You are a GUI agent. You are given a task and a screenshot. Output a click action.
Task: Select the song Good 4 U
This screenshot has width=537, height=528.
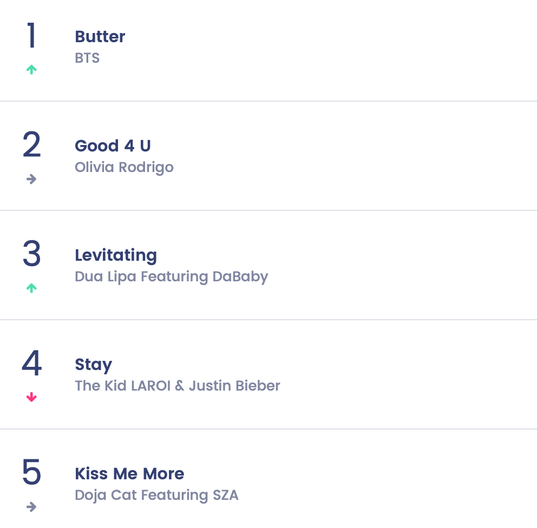pyautogui.click(x=113, y=146)
